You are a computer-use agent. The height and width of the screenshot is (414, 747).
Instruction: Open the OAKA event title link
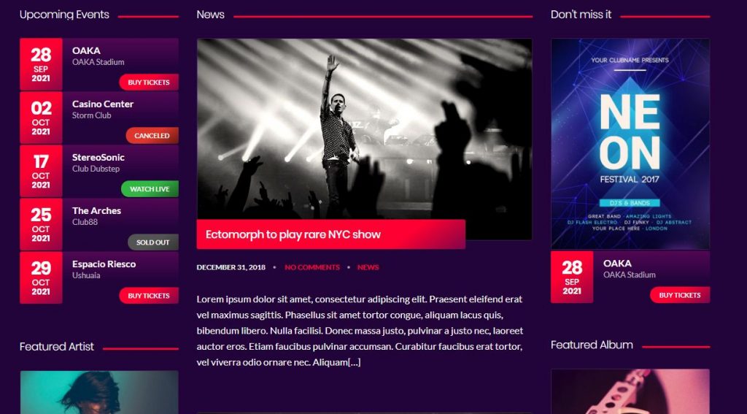(86, 50)
